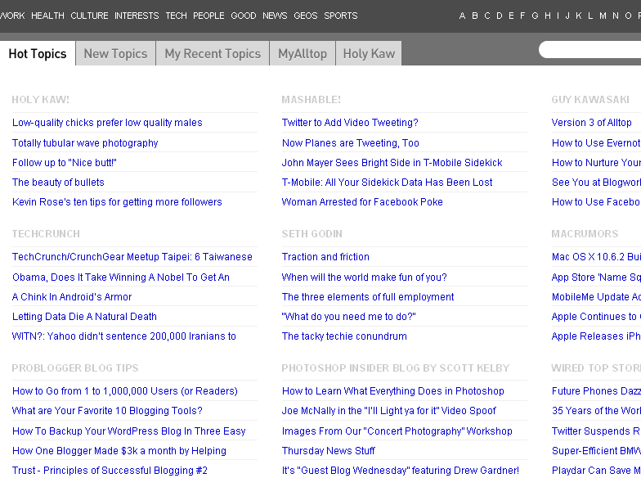Image resolution: width=641 pixels, height=478 pixels.
Task: Open 'Thursday News Stuff' post
Action: pyautogui.click(x=329, y=450)
